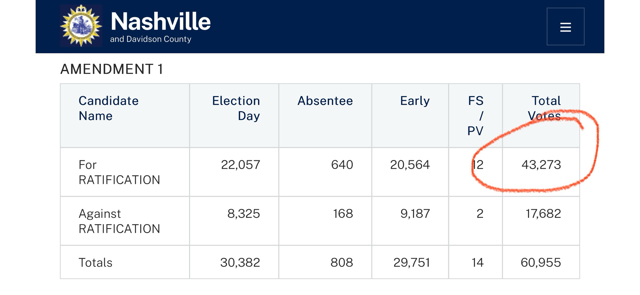Click the 20,564 early votes value

pyautogui.click(x=410, y=165)
